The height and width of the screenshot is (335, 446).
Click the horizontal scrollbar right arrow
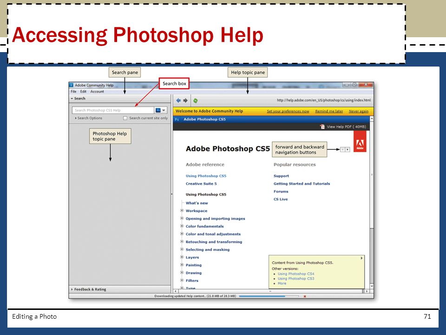pos(367,291)
